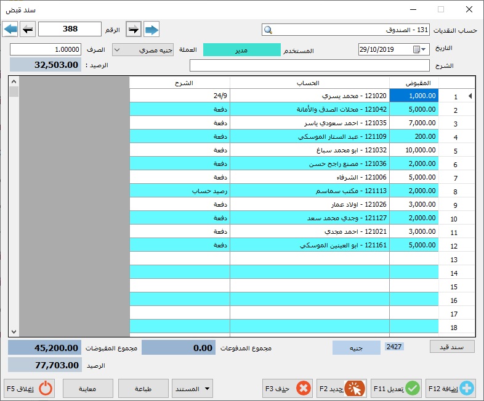
Task: Minimize the سند قبض window
Action: (413, 9)
